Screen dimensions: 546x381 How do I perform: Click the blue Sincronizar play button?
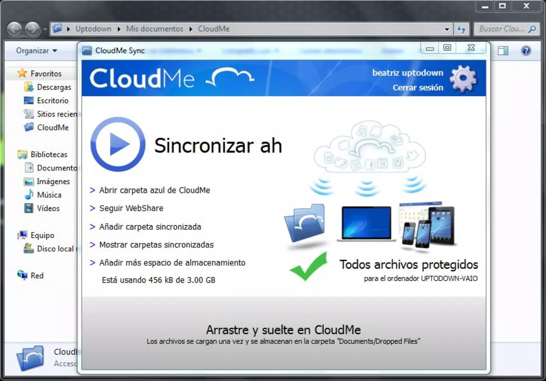click(x=118, y=144)
